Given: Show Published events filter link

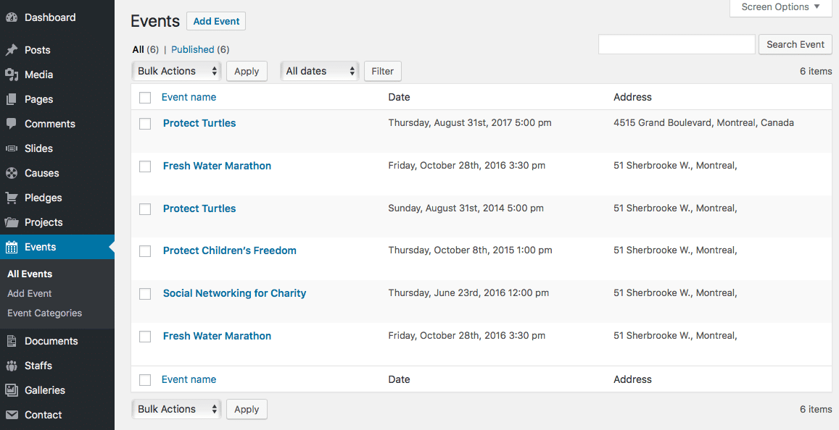Looking at the screenshot, I should [x=193, y=50].
